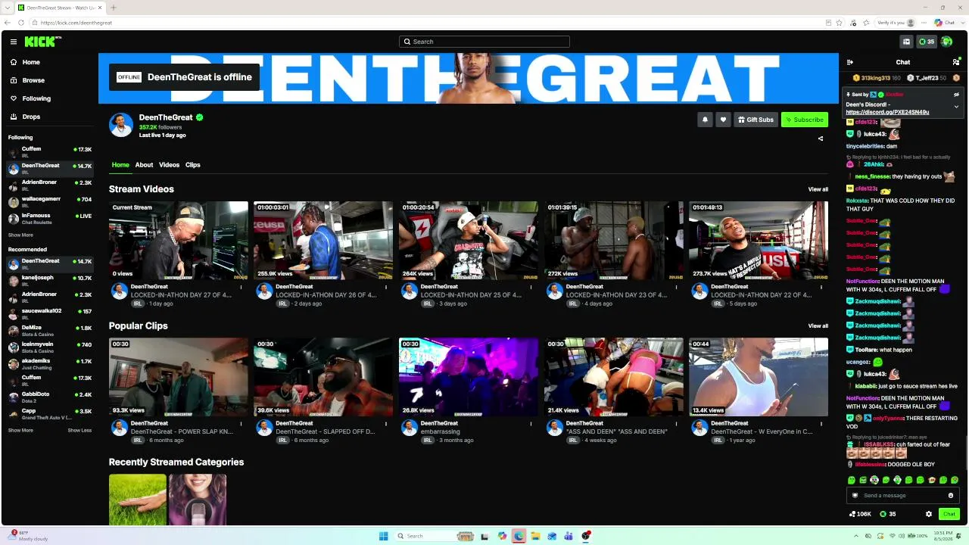969x545 pixels.
Task: Show More recommended channels
Action: 20,431
